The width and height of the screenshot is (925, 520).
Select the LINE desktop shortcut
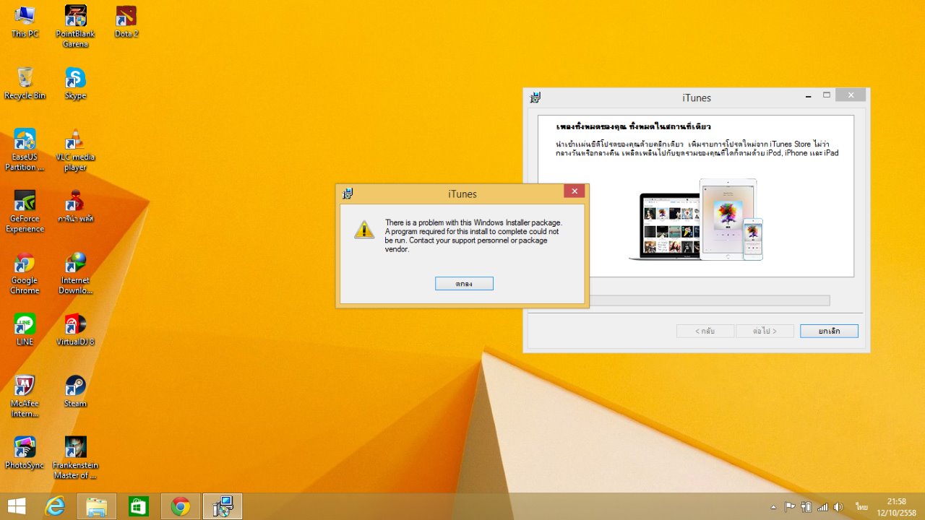pyautogui.click(x=25, y=329)
